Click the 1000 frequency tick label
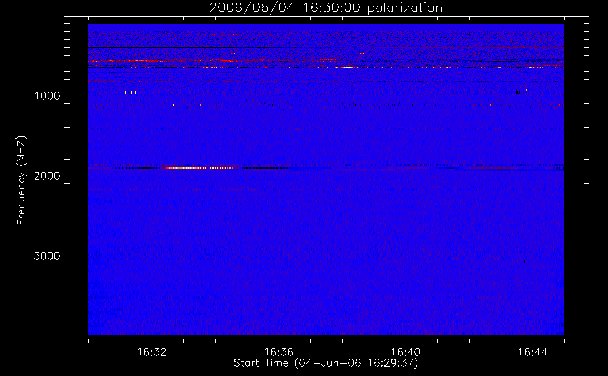608x376 pixels. point(47,96)
